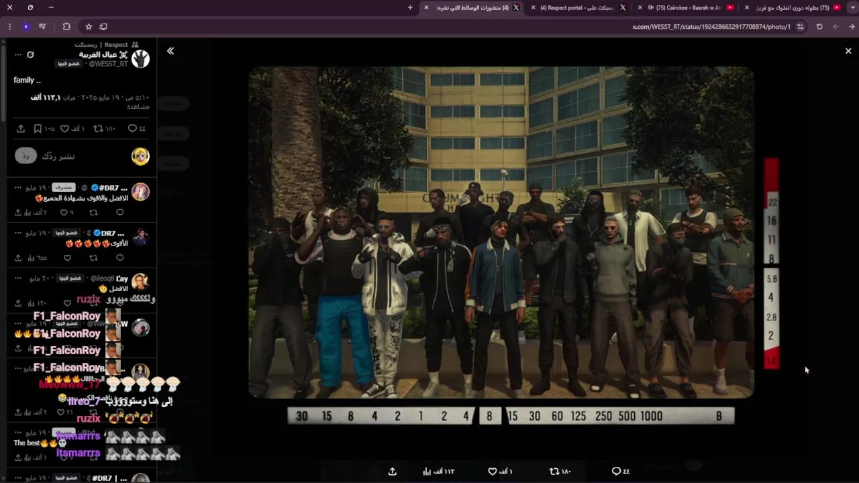This screenshot has width=859, height=483.
Task: Share the الأقوى reply
Action: (18, 258)
